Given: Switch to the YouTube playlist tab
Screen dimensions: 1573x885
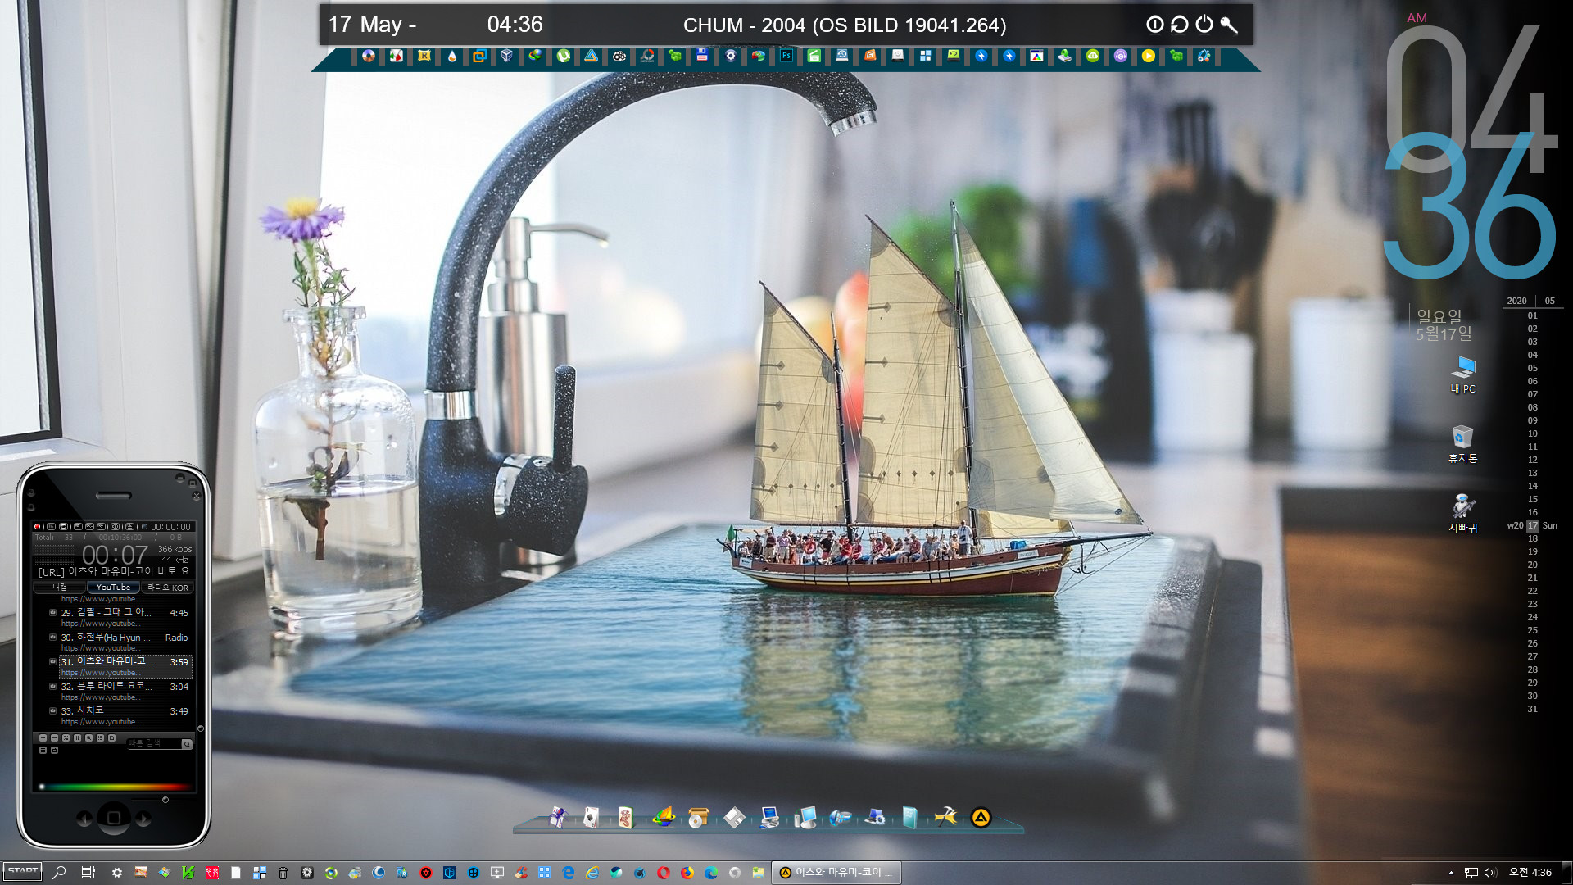Looking at the screenshot, I should pos(113,587).
